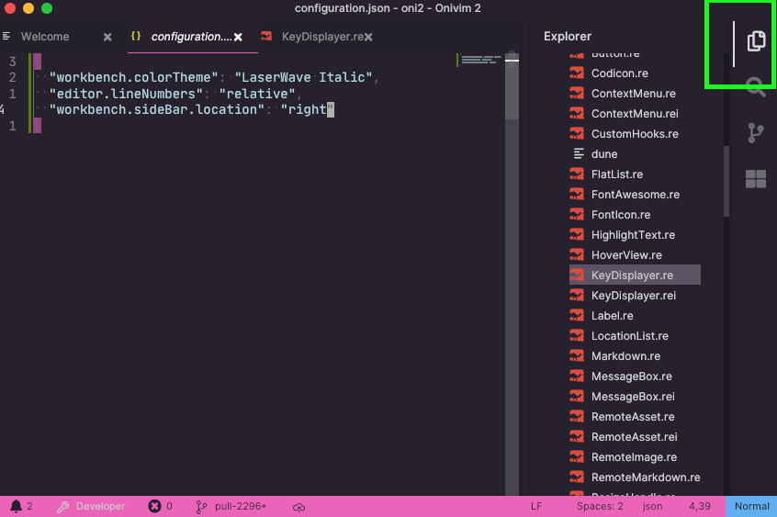Switch to the Welcome tab

pyautogui.click(x=45, y=37)
